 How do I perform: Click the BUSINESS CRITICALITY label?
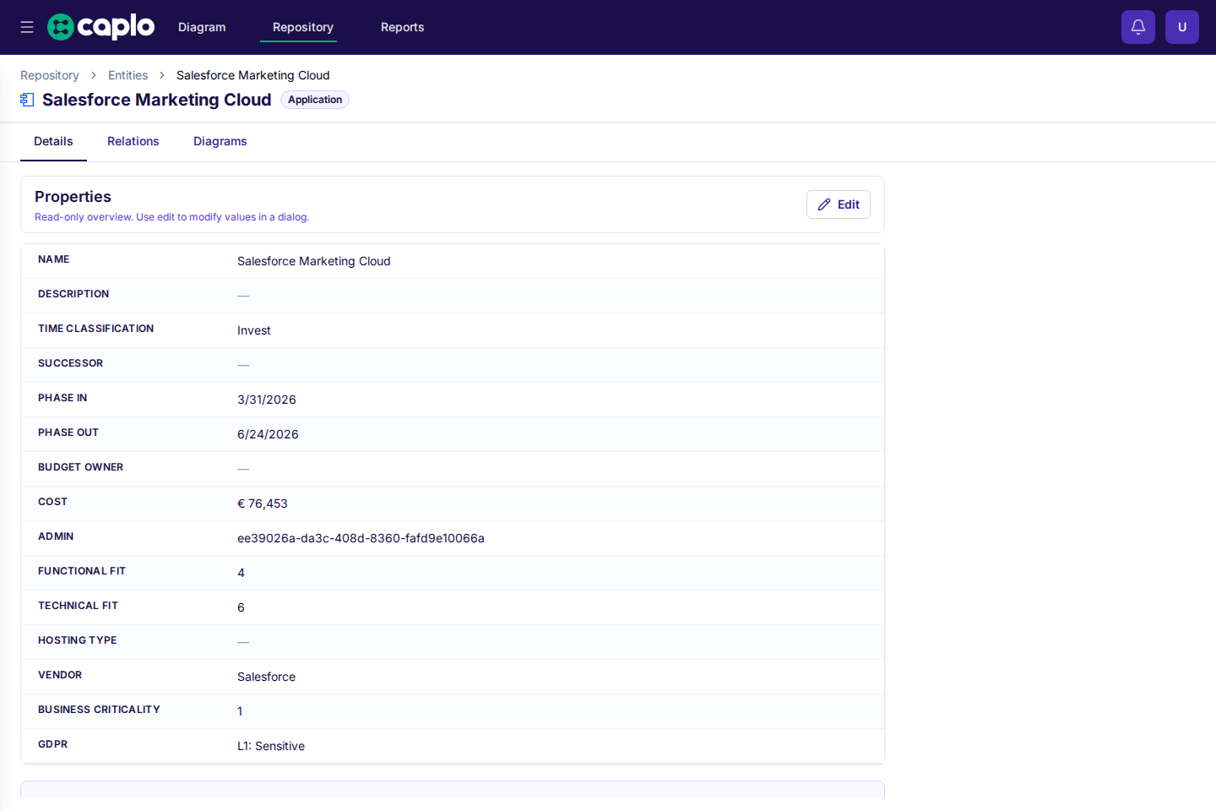coord(99,710)
